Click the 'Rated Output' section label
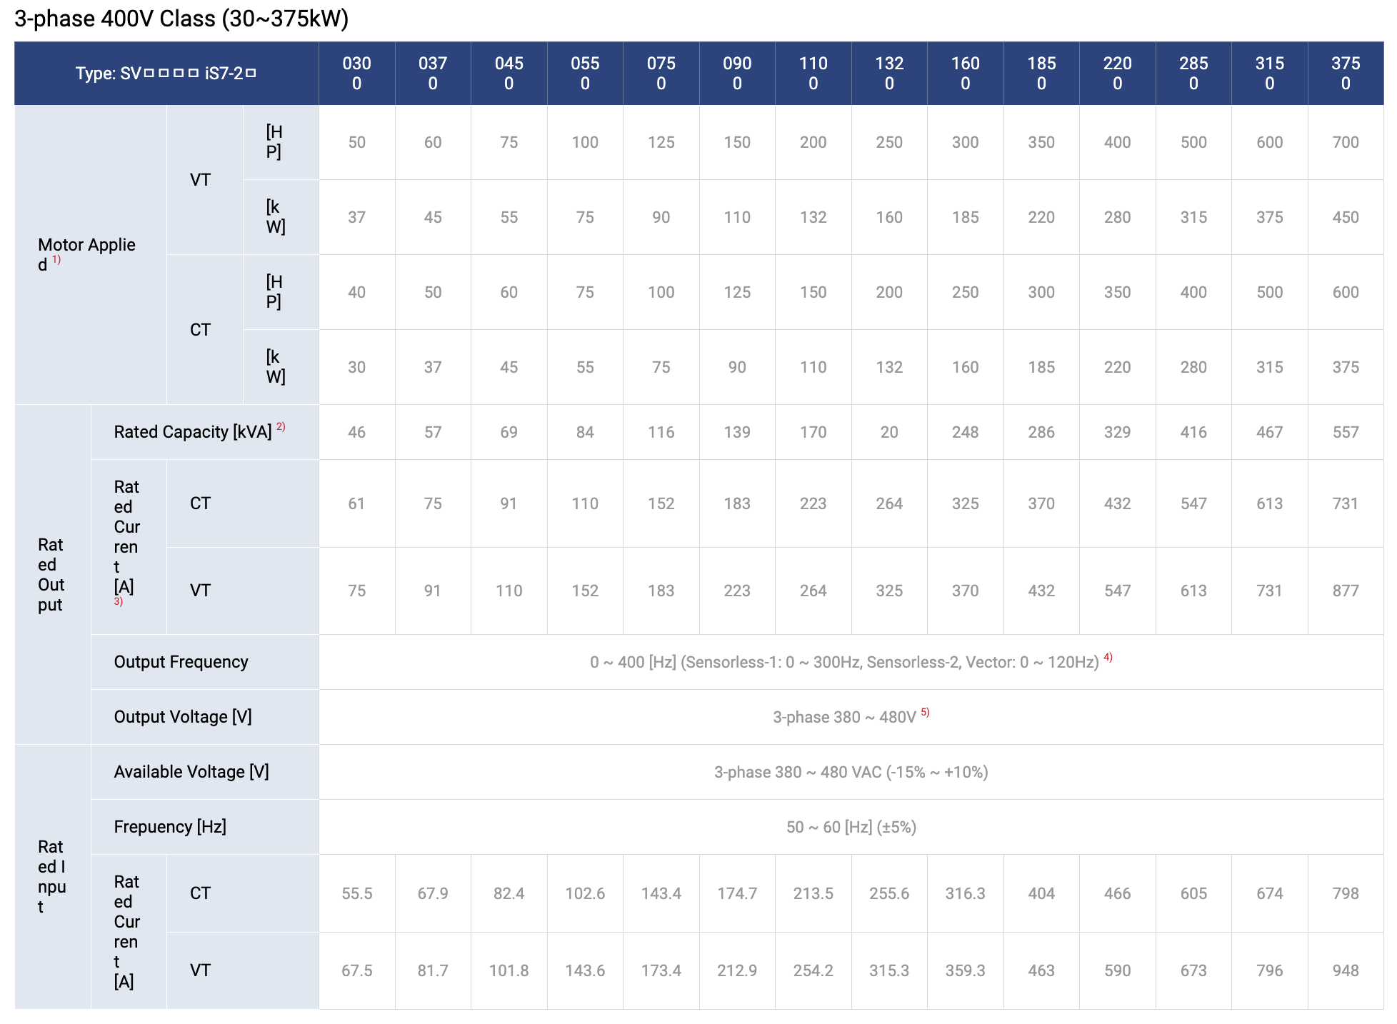The image size is (1397, 1024). click(x=51, y=575)
